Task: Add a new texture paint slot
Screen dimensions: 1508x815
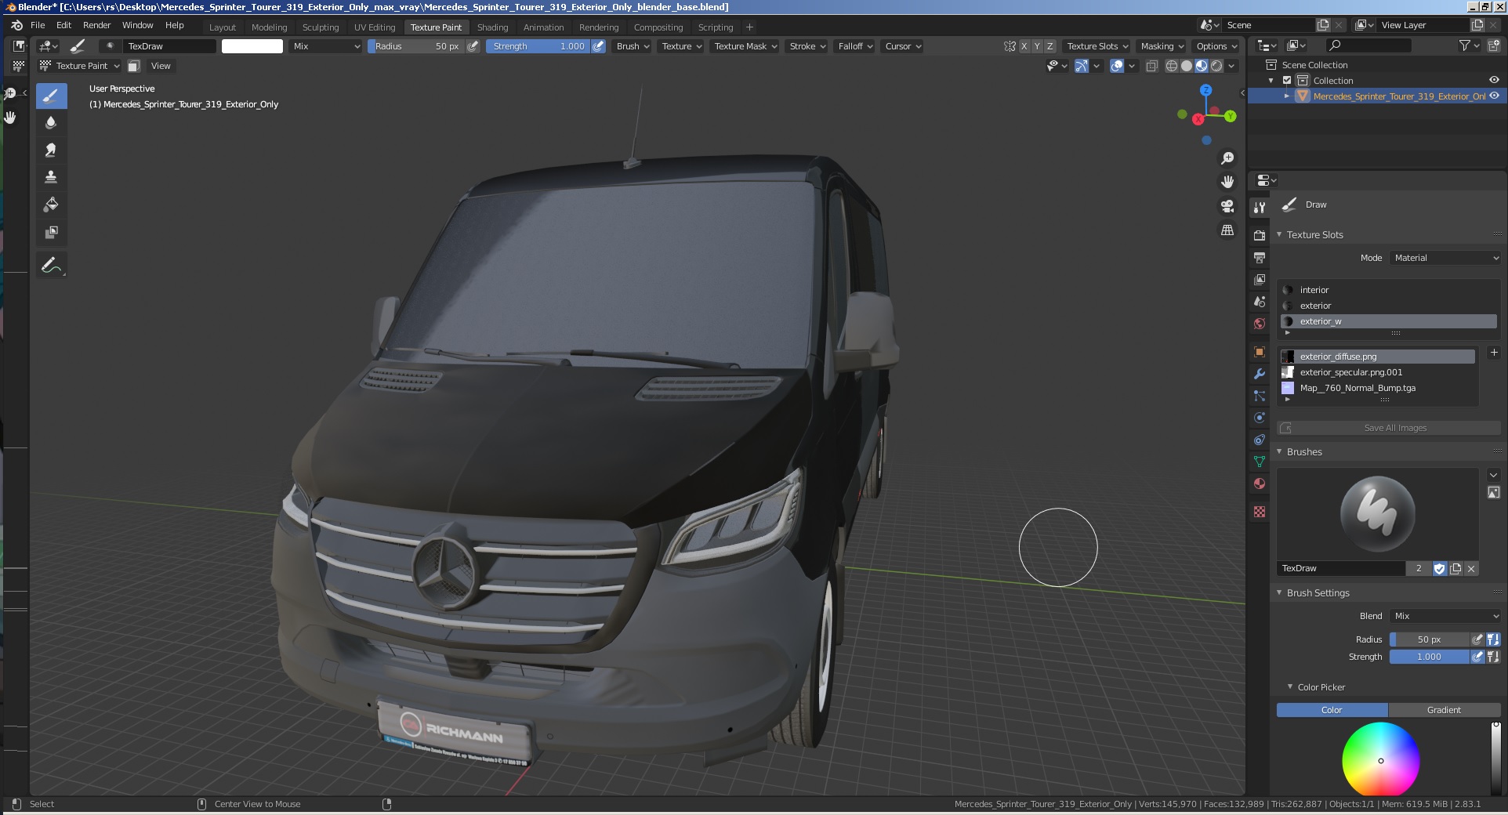Action: pyautogui.click(x=1494, y=353)
